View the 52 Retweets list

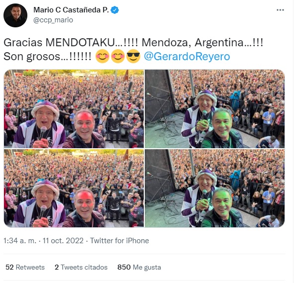click(x=25, y=267)
